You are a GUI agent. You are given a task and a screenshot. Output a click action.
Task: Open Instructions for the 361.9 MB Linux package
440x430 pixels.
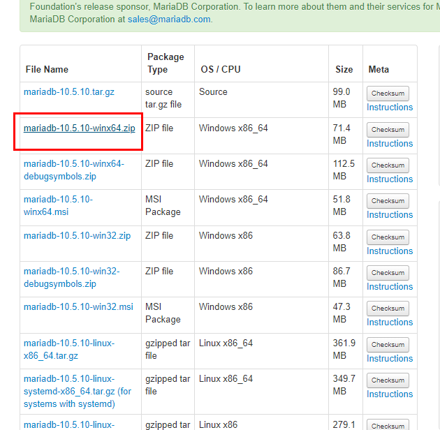point(390,358)
